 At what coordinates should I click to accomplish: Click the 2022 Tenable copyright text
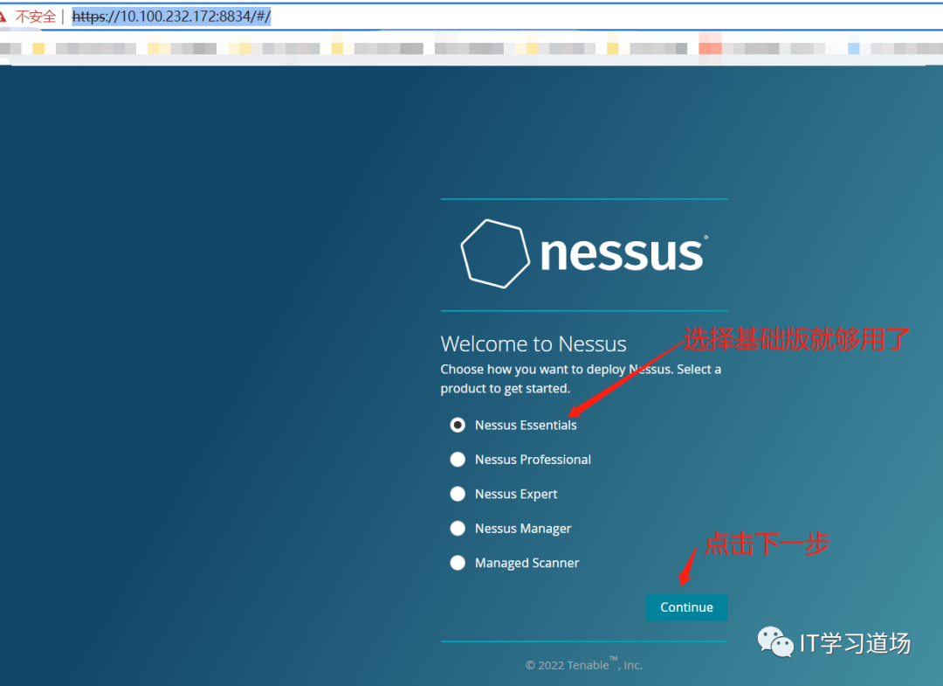(584, 664)
